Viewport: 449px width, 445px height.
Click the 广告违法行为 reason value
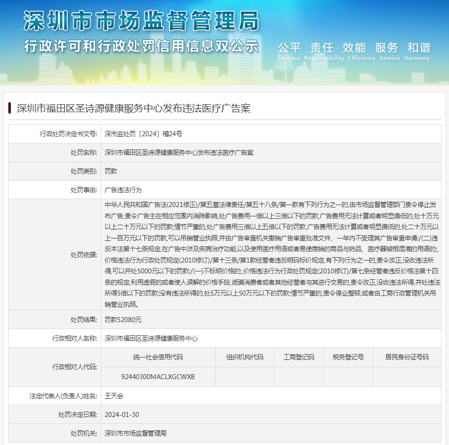123,190
